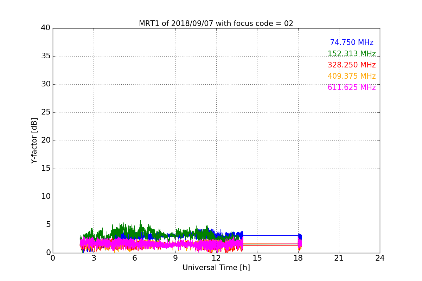
Task: Click the x-axis tick label 15
Action: pyautogui.click(x=257, y=258)
